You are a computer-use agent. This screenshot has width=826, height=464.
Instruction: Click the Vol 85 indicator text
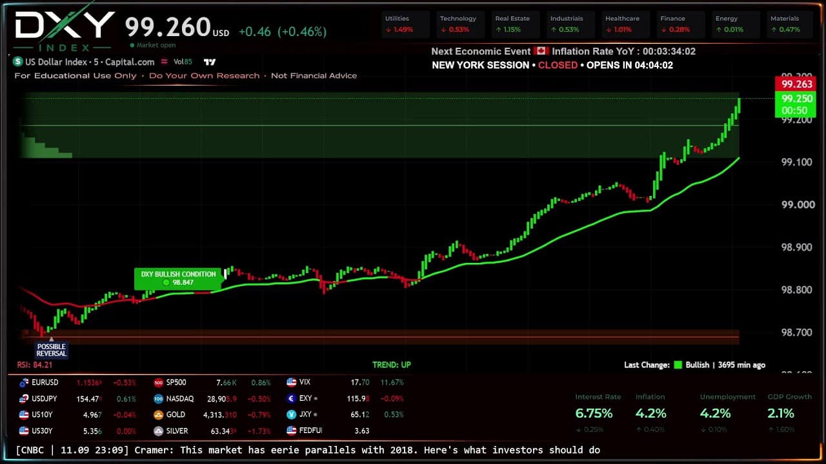pos(183,62)
